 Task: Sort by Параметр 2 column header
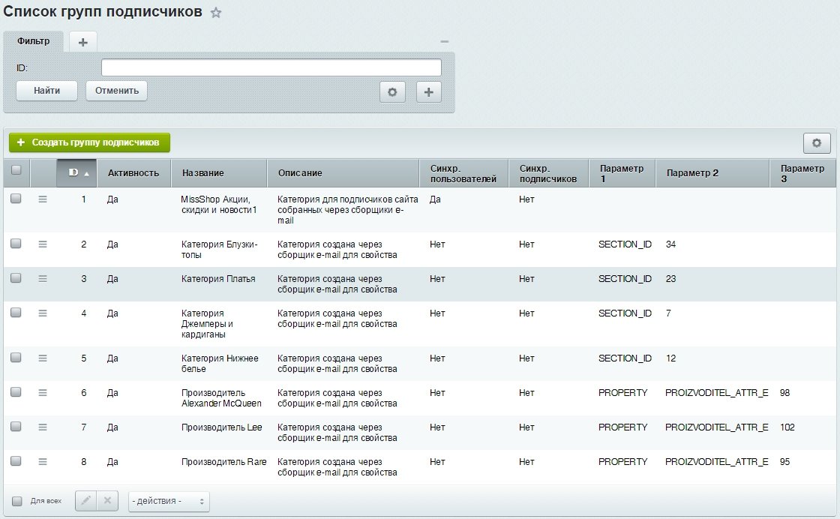tap(712, 173)
